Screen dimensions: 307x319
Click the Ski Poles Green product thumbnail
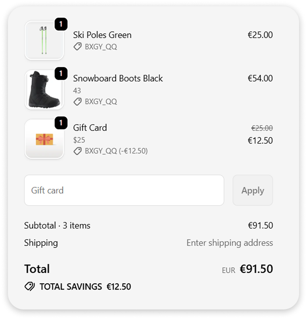coord(44,41)
